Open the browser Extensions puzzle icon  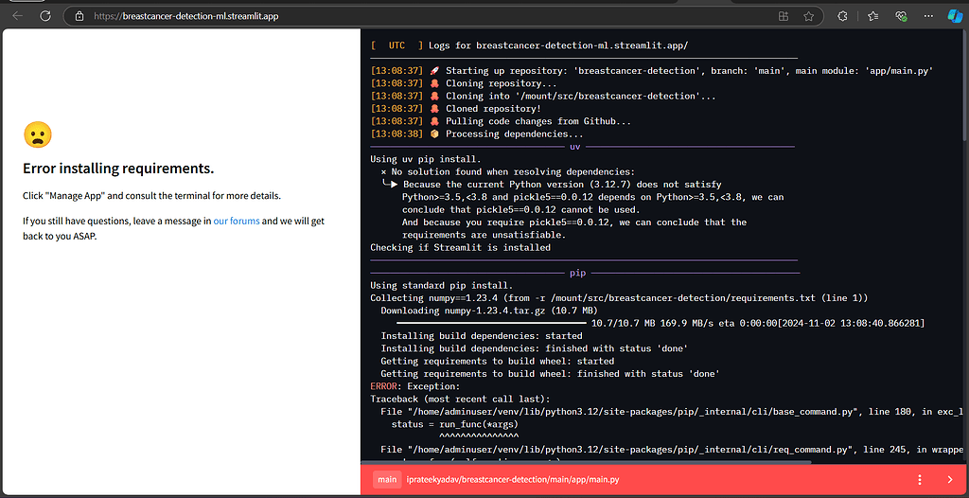(x=843, y=16)
